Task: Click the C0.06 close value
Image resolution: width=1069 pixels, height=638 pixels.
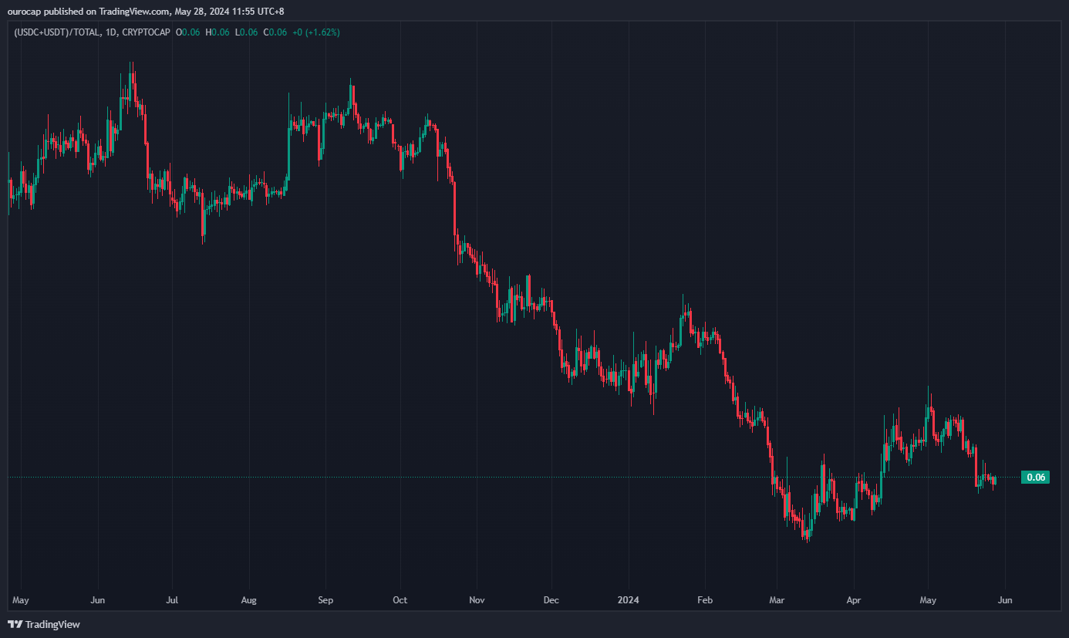Action: tap(275, 32)
